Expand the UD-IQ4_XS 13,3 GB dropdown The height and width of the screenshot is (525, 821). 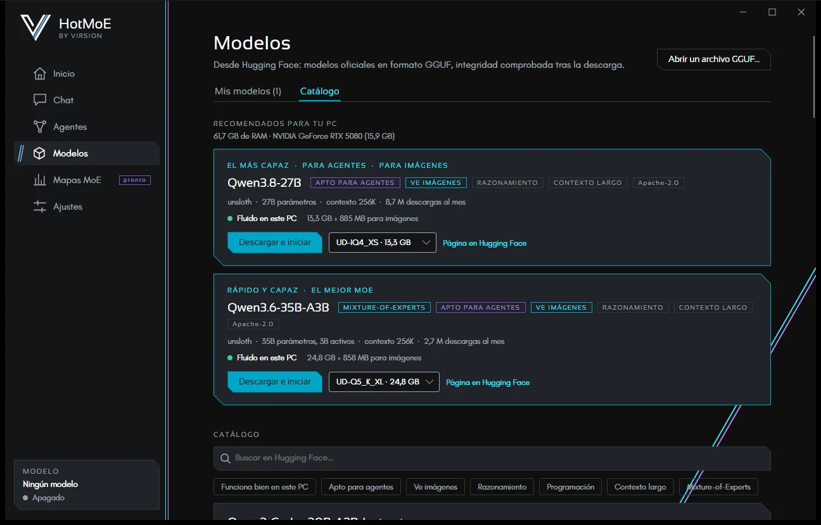383,243
